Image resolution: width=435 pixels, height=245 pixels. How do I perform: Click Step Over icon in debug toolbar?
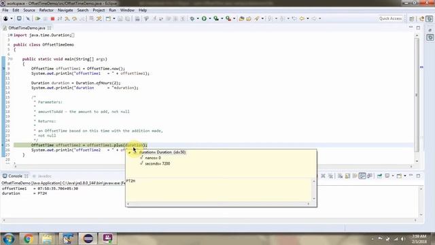tap(74, 18)
